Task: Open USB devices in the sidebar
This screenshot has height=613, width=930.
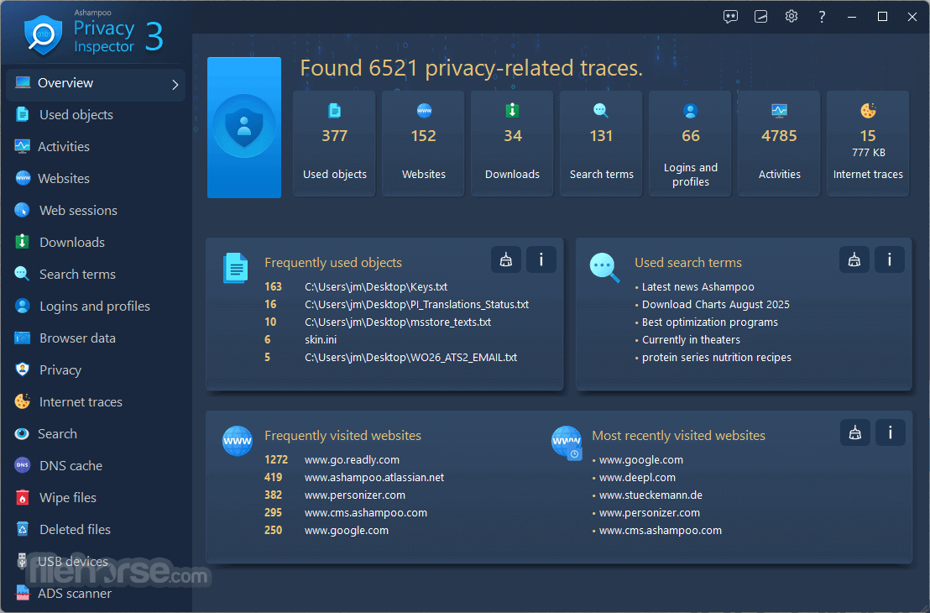Action: tap(72, 562)
